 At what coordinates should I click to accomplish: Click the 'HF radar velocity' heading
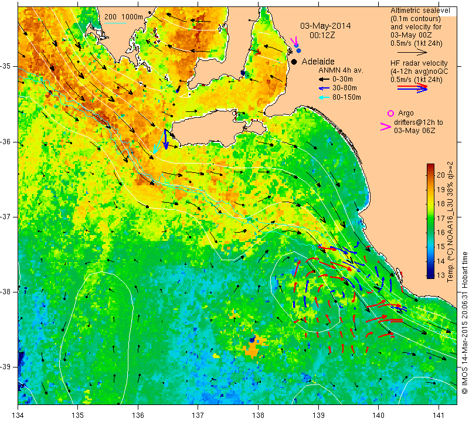[x=419, y=63]
